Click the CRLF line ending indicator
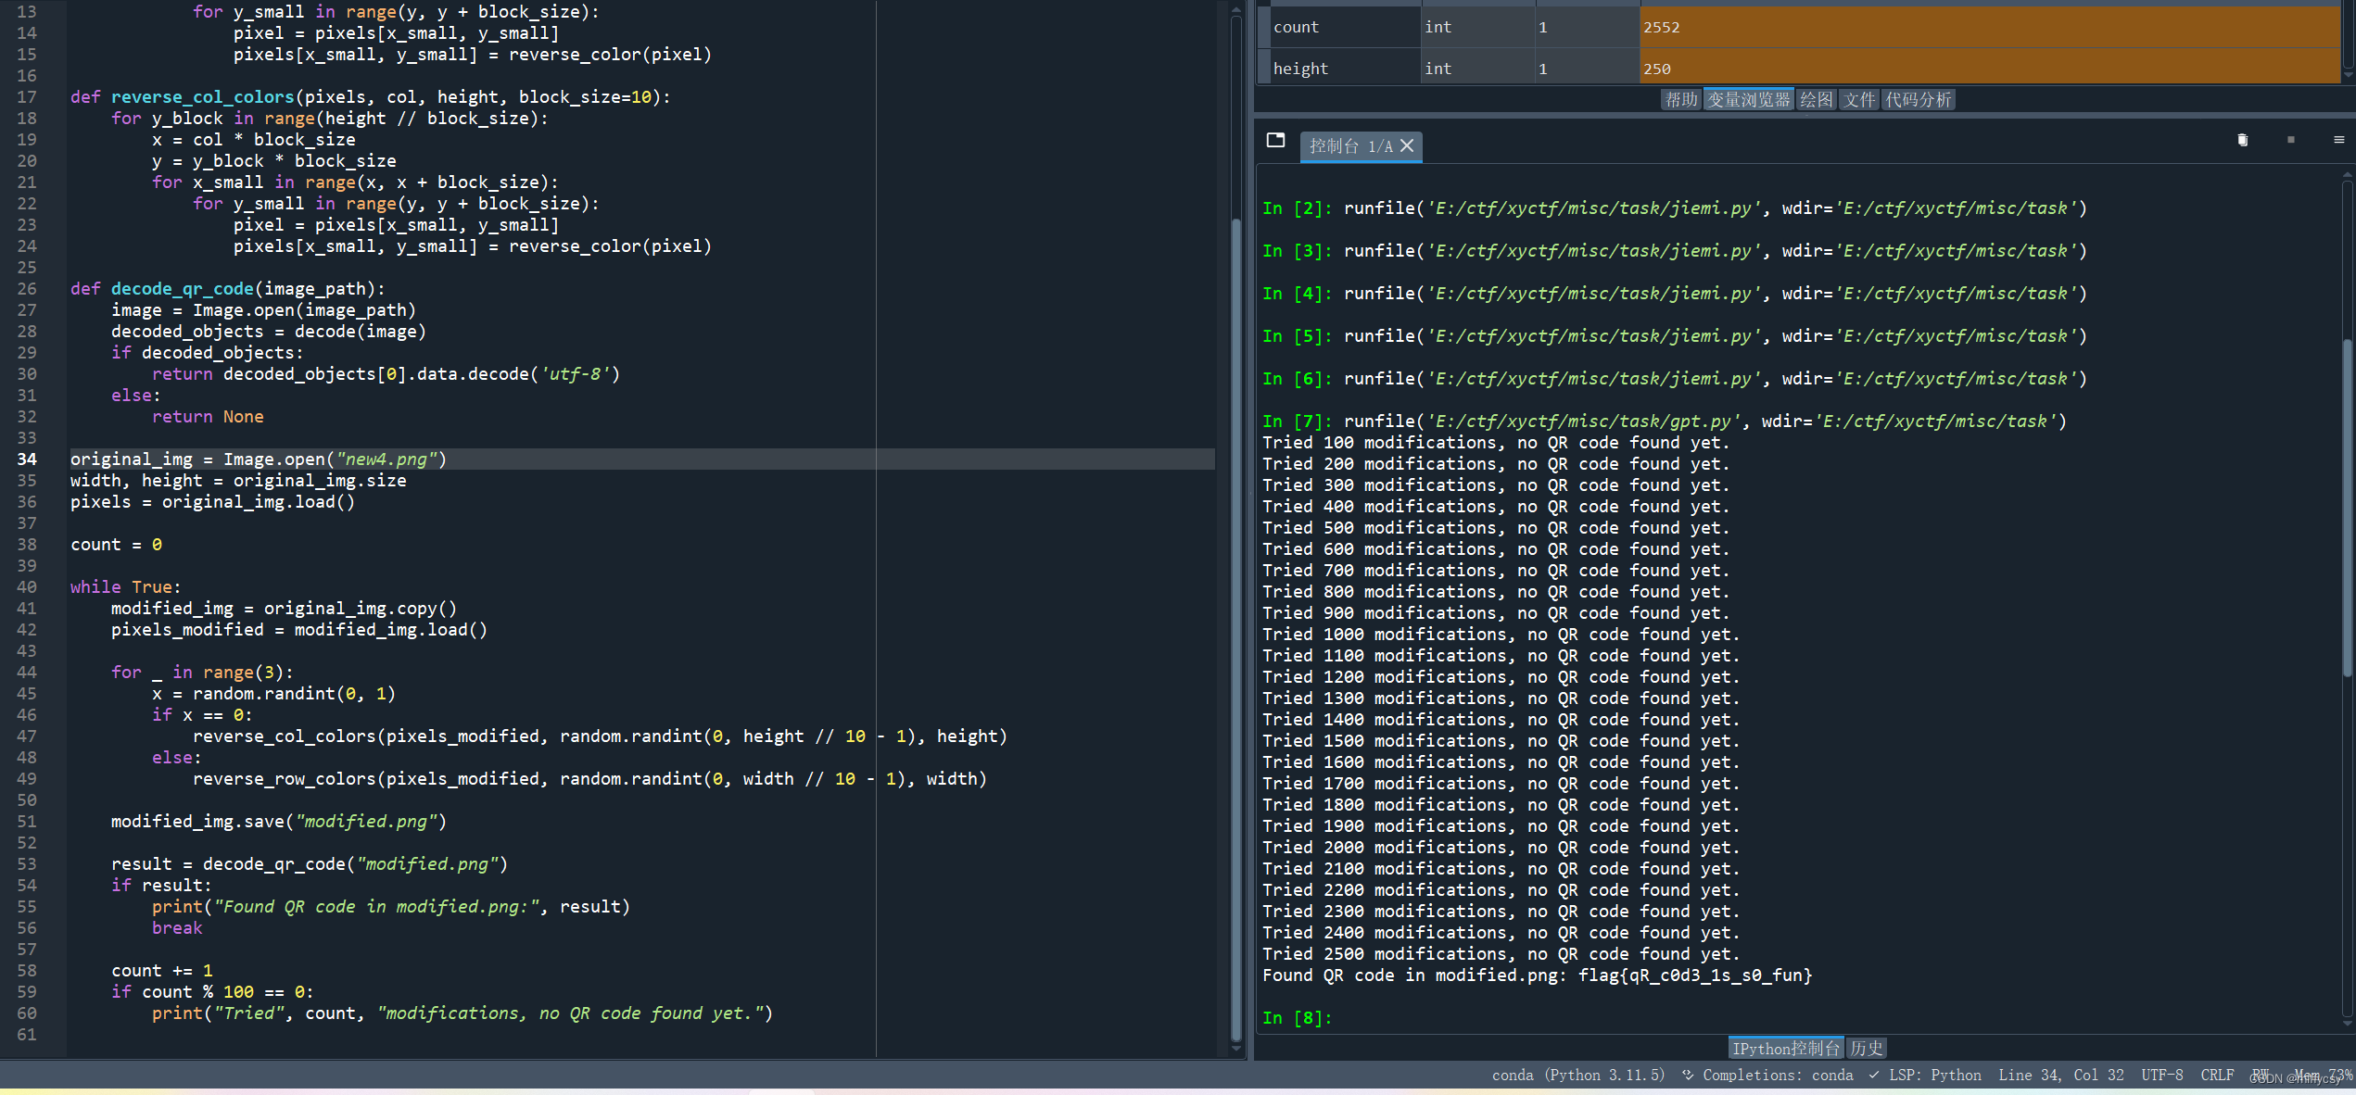 click(x=2216, y=1075)
